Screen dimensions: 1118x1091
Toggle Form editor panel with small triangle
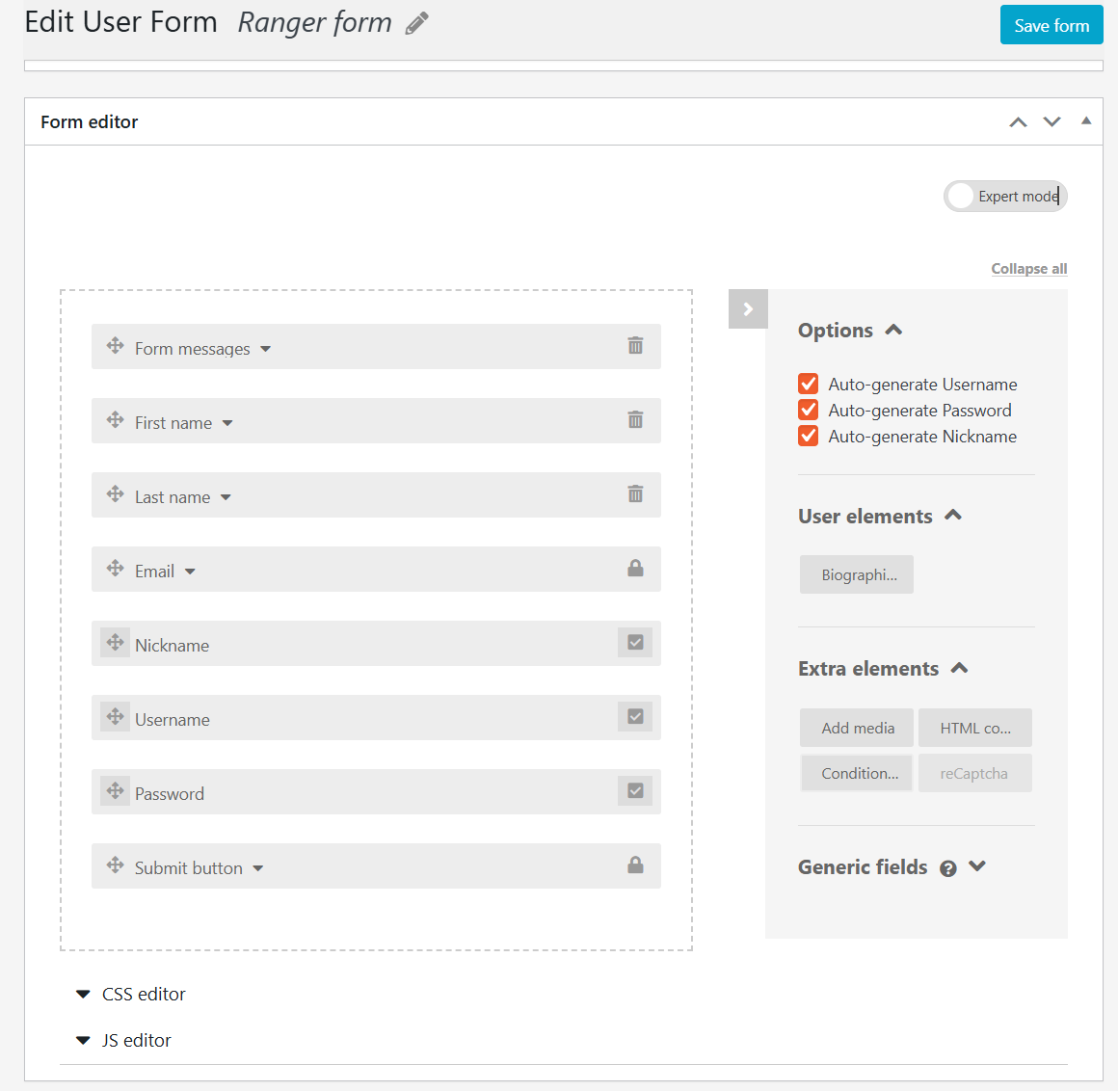[x=1086, y=120]
